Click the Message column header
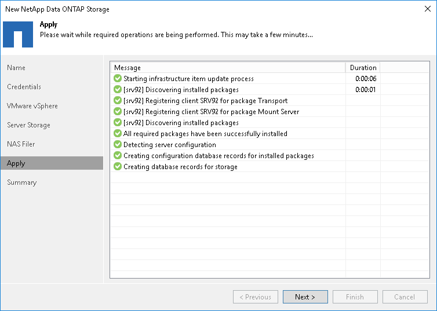The image size is (437, 311). point(228,68)
